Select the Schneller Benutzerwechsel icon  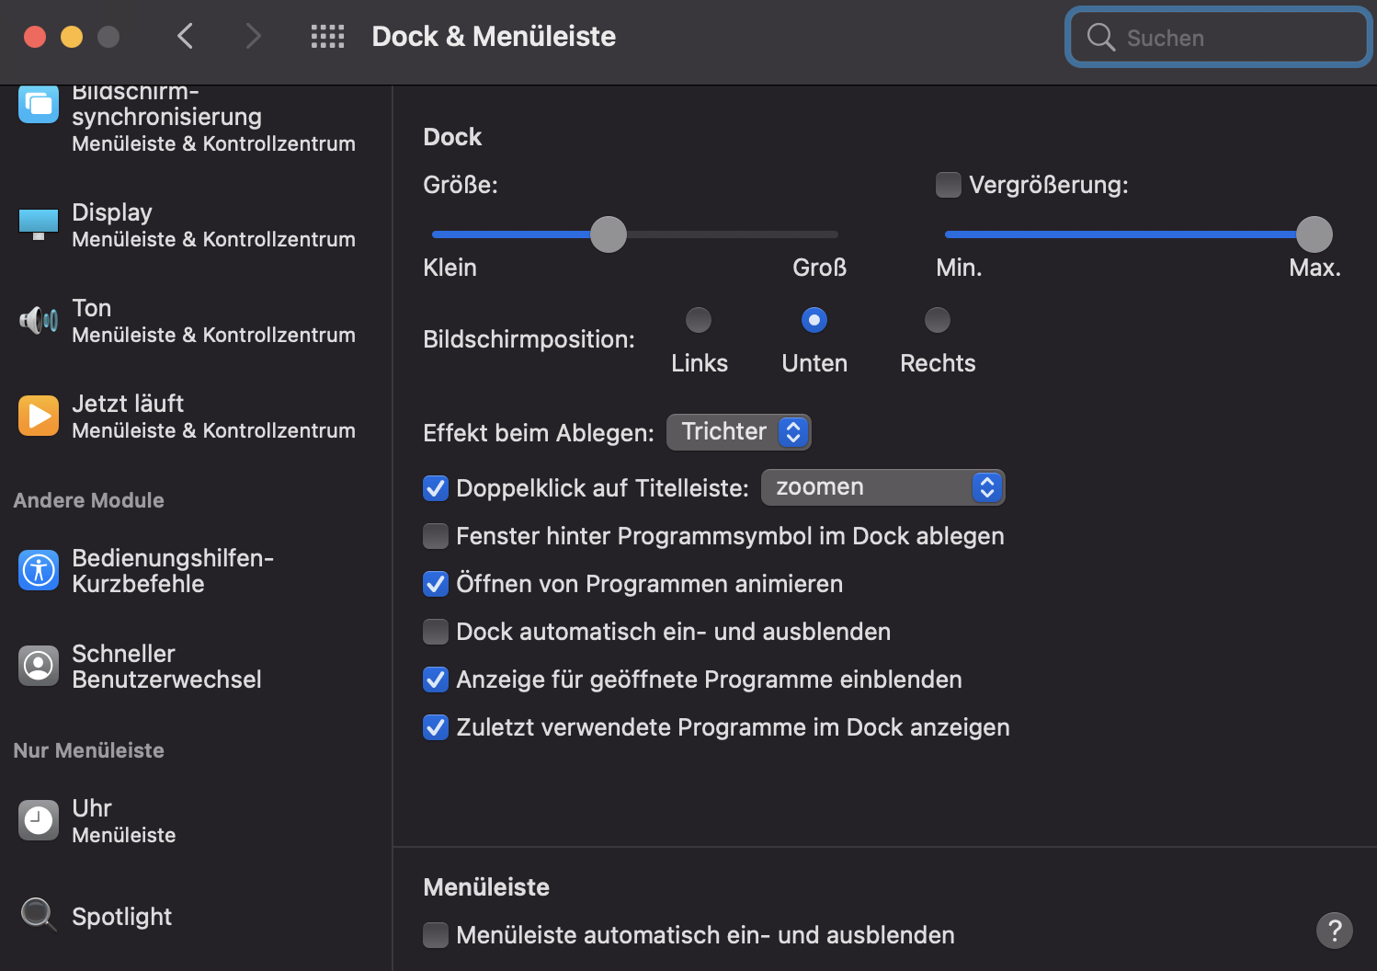click(39, 666)
